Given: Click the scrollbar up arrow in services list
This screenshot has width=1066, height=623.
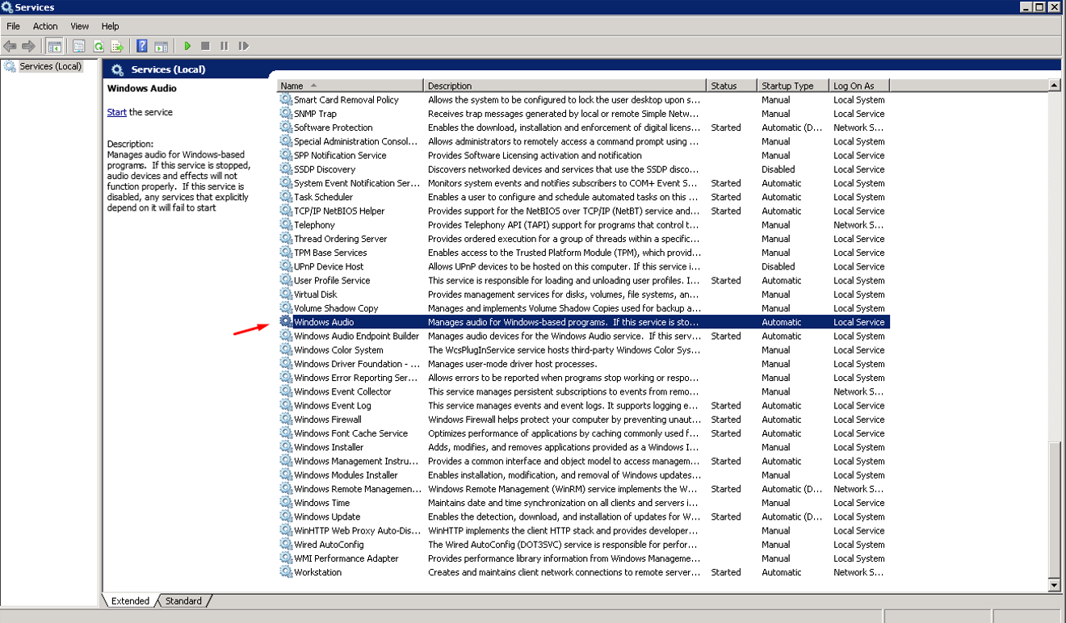Looking at the screenshot, I should [x=1054, y=85].
